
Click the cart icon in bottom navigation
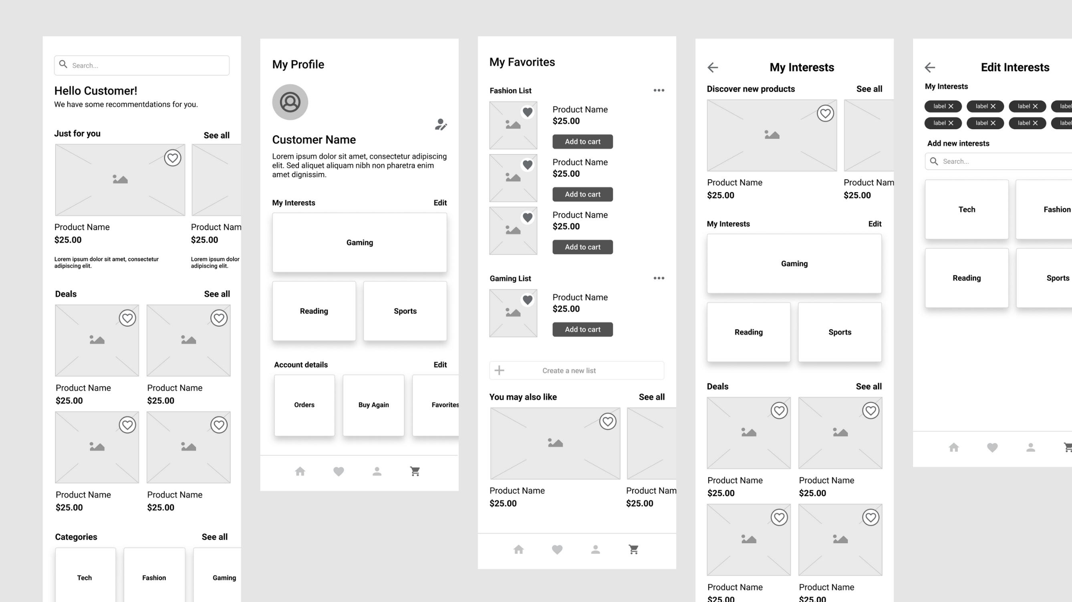pyautogui.click(x=415, y=471)
